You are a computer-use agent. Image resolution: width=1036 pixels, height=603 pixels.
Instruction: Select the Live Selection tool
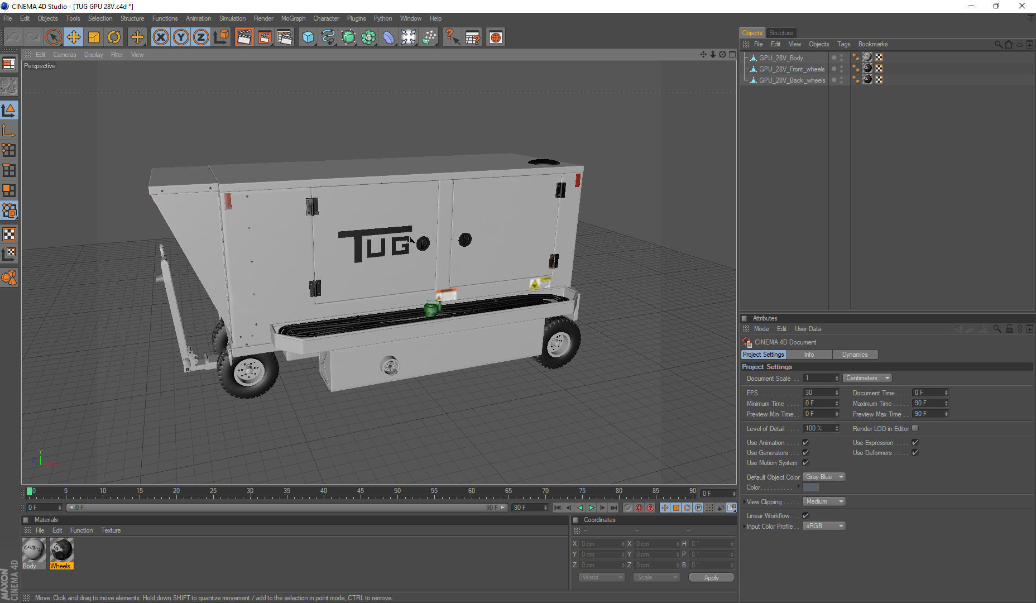pyautogui.click(x=54, y=37)
